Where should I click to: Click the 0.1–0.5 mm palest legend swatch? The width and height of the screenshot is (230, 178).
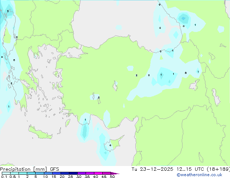point(6,173)
